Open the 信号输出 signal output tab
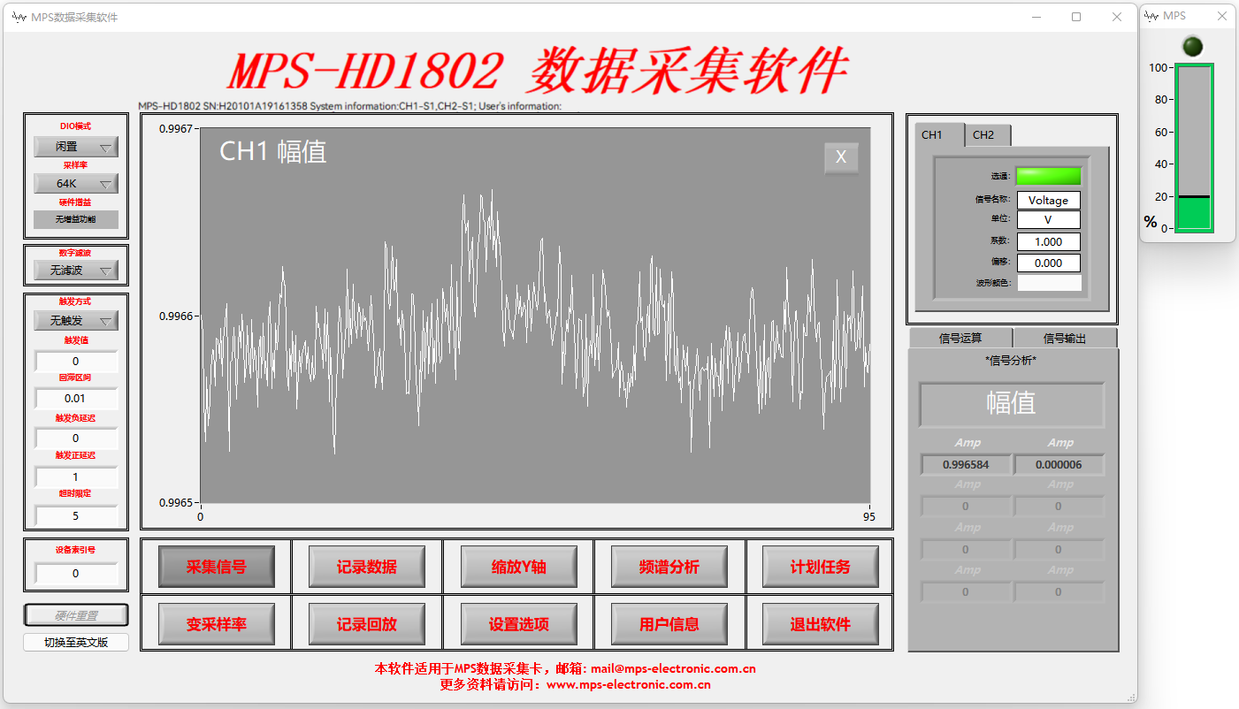 click(1065, 338)
